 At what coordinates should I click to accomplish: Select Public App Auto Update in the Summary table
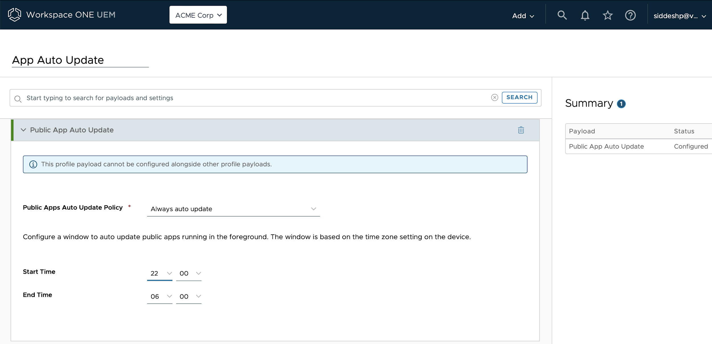point(606,146)
